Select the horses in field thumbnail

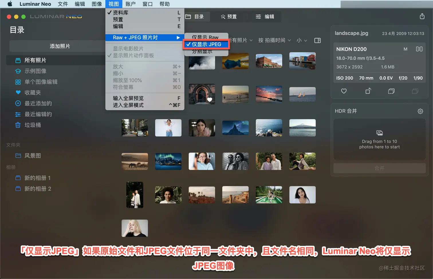click(135, 161)
